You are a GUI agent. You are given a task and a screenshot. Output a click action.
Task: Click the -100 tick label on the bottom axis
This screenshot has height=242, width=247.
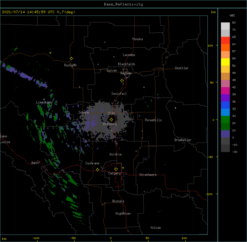pyautogui.click(x=36, y=238)
